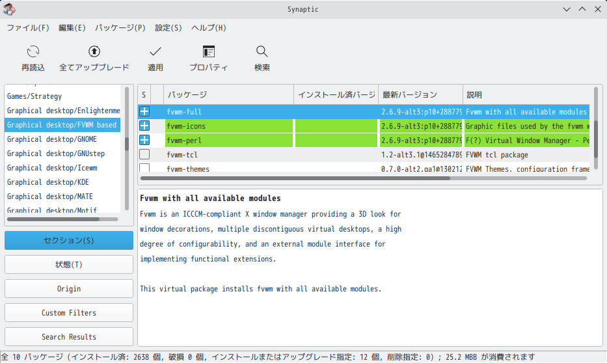Click the Search Results button
This screenshot has width=607, height=363.
[69, 337]
